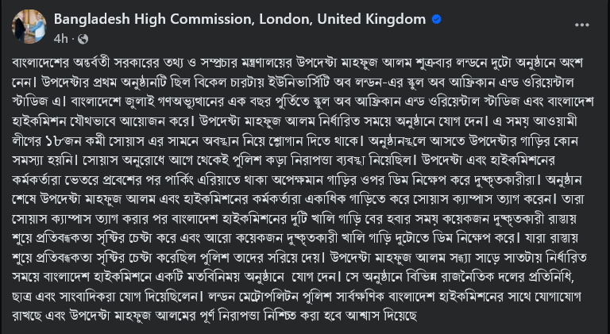Click the globe public audience icon
Screen dimensions: 610x334
83,38
